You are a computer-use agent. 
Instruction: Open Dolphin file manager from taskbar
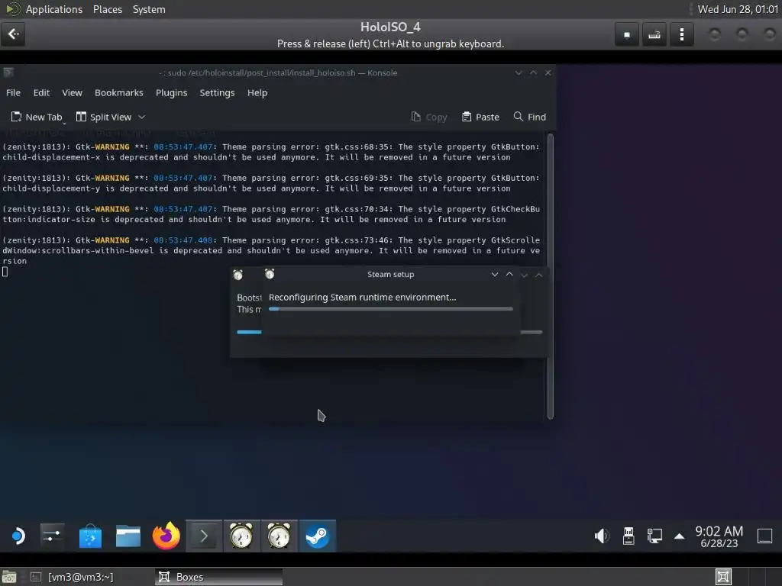pos(128,536)
